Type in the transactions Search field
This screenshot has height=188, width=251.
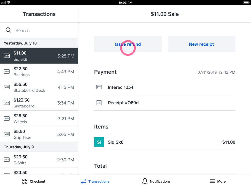[x=43, y=31]
